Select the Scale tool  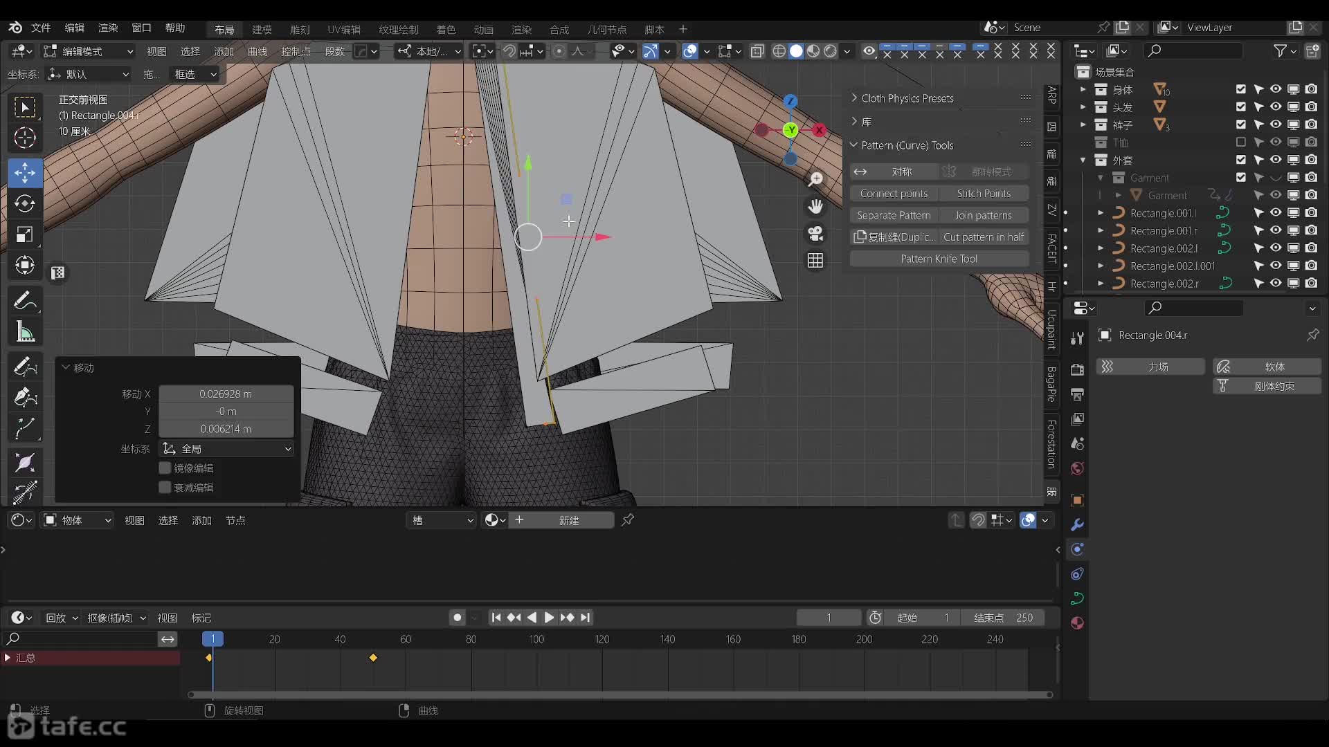[x=25, y=235]
